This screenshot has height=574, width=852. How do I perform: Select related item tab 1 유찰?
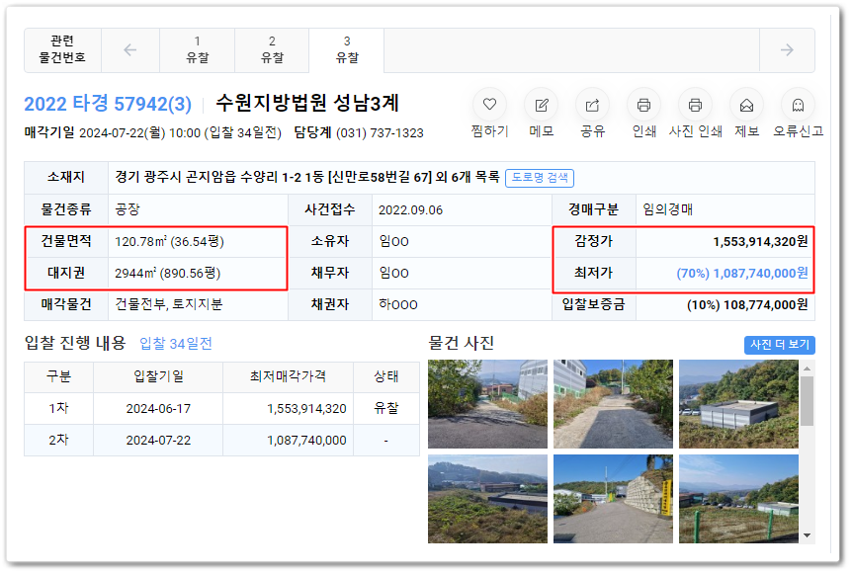198,50
